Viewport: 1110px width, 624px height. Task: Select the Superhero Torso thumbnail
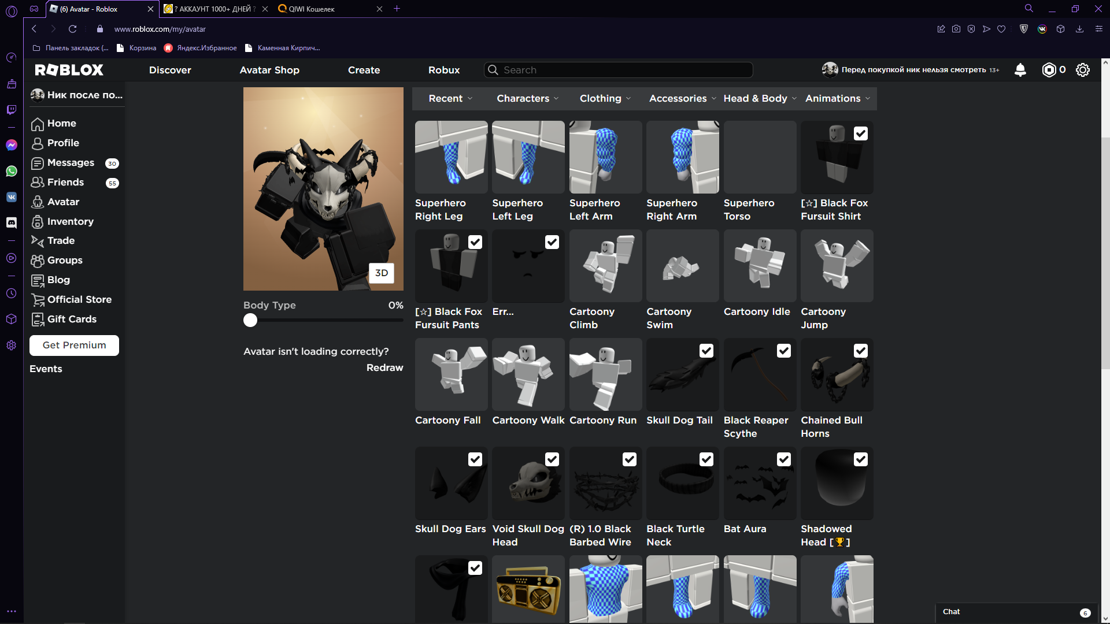tap(760, 157)
